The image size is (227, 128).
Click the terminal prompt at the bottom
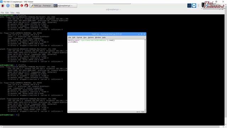tap(10, 115)
